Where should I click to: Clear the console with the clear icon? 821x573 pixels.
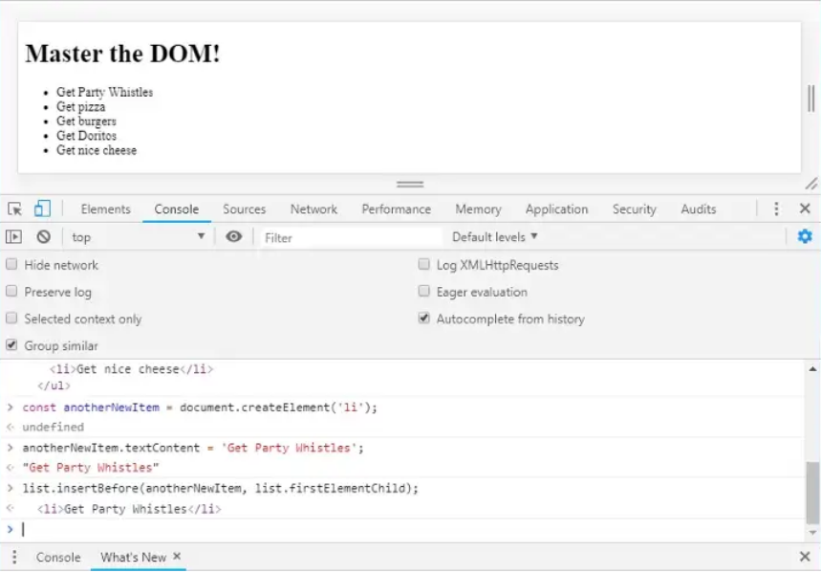[43, 237]
